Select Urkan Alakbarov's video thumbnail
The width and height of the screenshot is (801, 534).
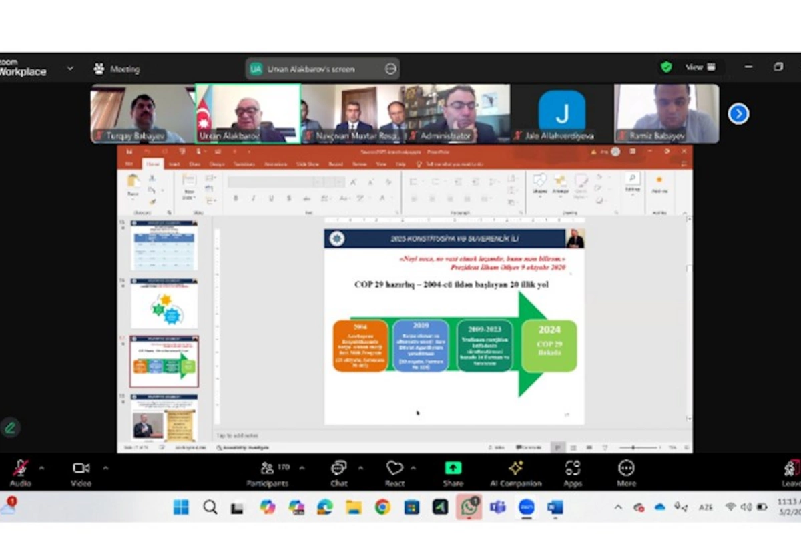click(x=248, y=113)
